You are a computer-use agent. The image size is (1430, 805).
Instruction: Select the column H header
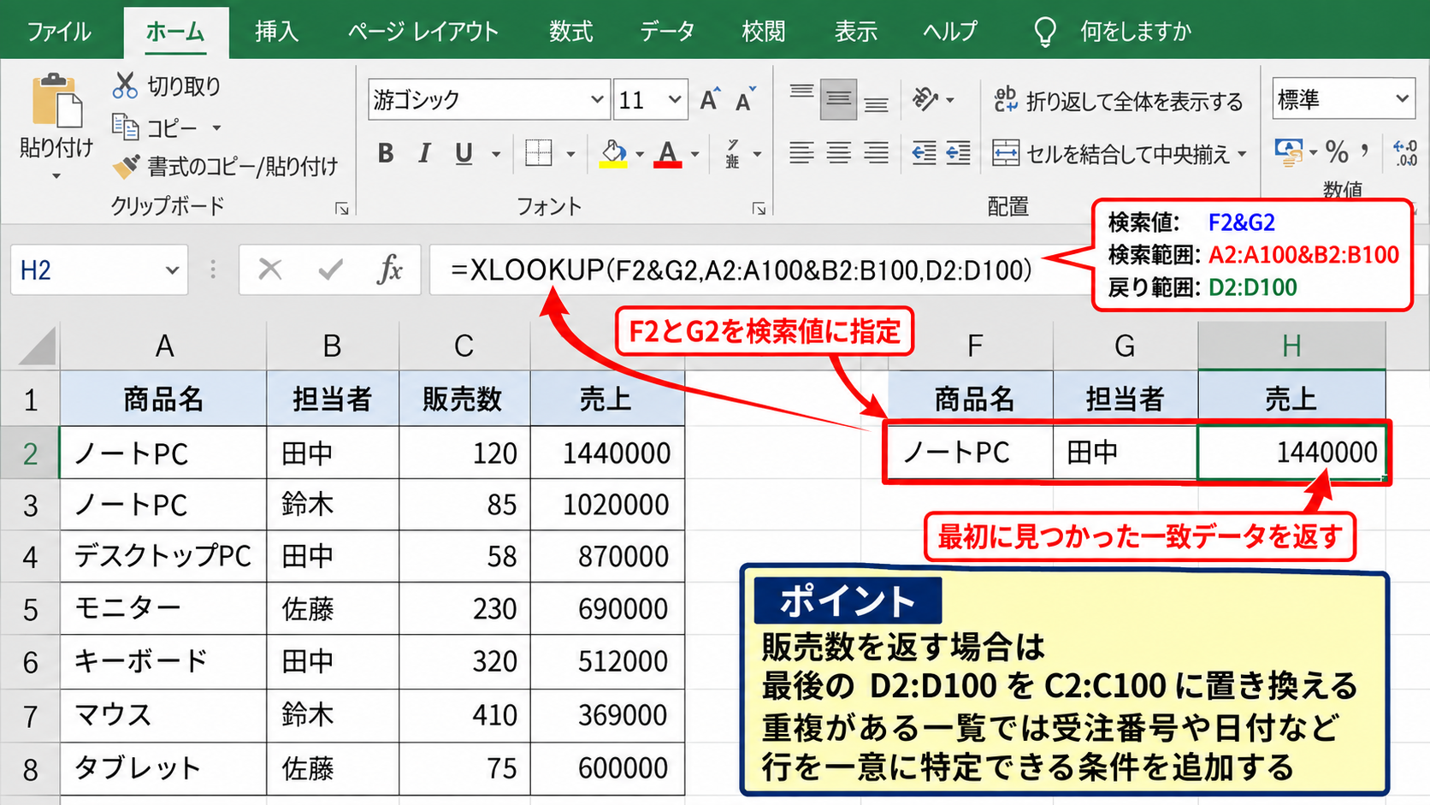coord(1291,346)
